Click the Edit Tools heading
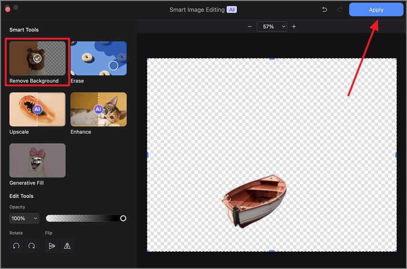 [21, 196]
